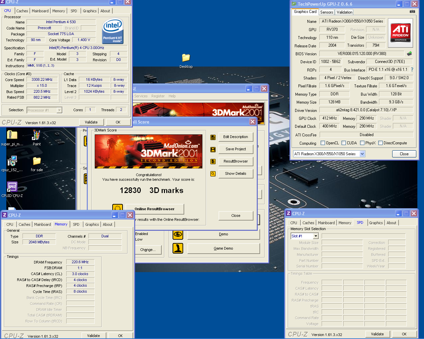Viewport: 424px width, 339px height.
Task: Open the Sensors tab in GPU-Z
Action: 327,12
